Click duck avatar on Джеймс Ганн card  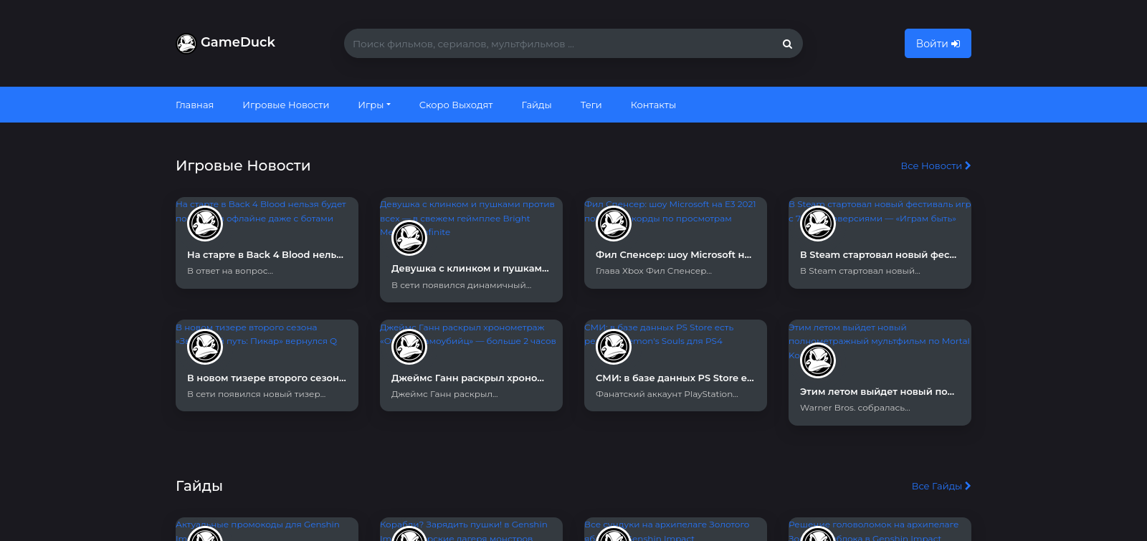pos(409,348)
